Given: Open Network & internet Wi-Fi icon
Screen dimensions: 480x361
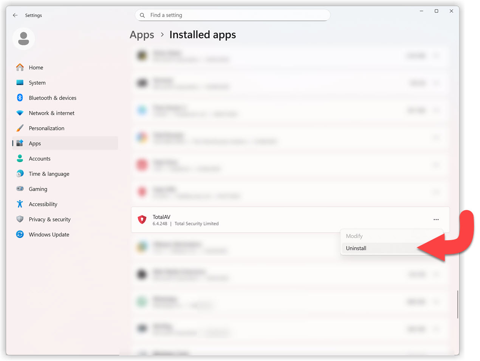Looking at the screenshot, I should point(20,113).
